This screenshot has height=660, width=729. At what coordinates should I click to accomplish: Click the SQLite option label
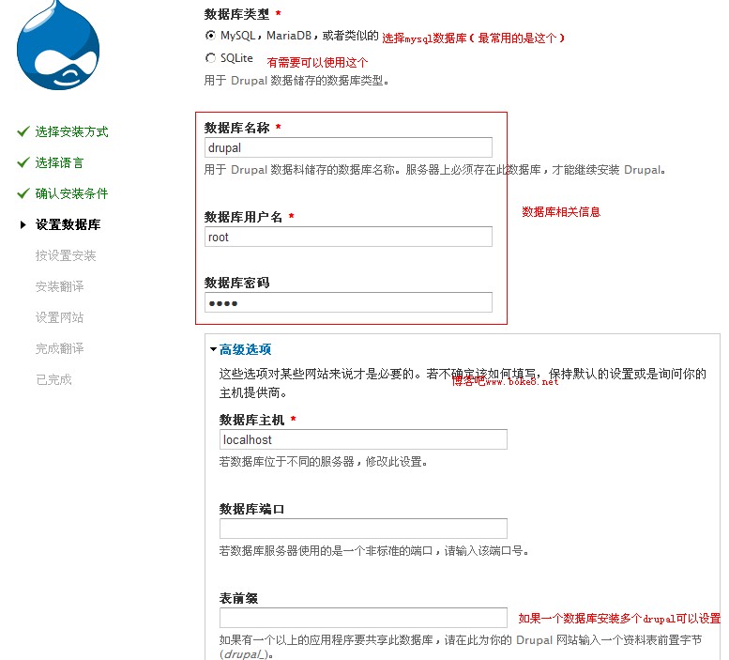(x=236, y=57)
